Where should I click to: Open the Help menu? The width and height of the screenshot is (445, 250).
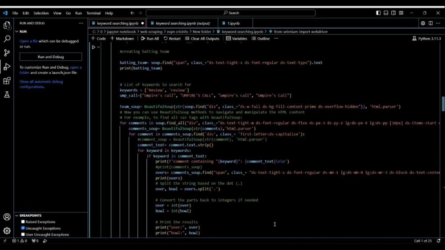click(x=109, y=13)
